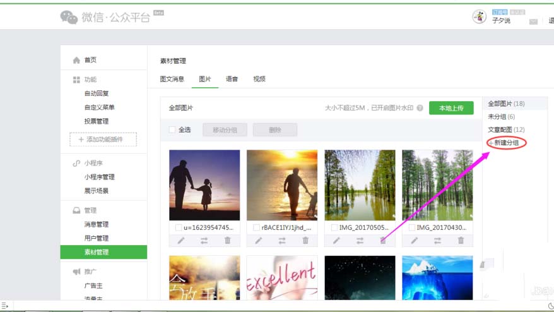Click the 推广 megaphone icon in sidebar

76,272
